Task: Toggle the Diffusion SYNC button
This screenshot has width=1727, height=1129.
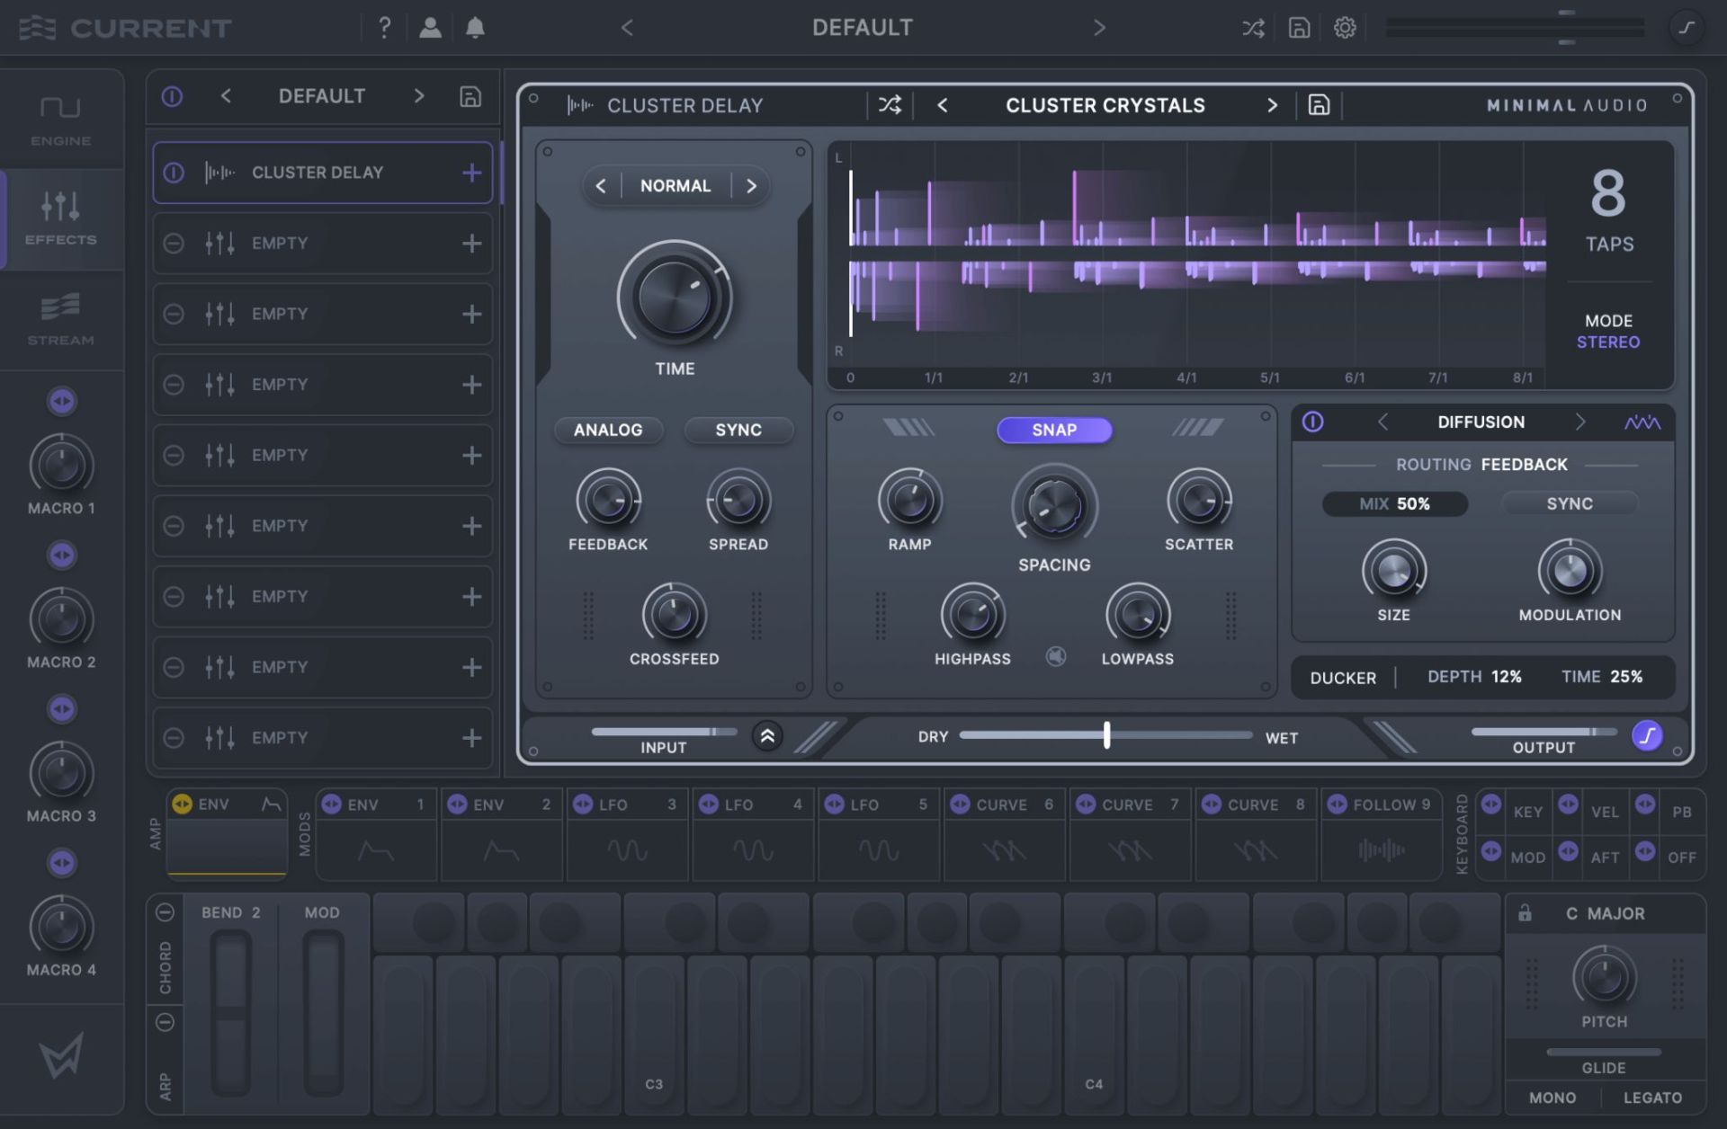Action: coord(1570,503)
